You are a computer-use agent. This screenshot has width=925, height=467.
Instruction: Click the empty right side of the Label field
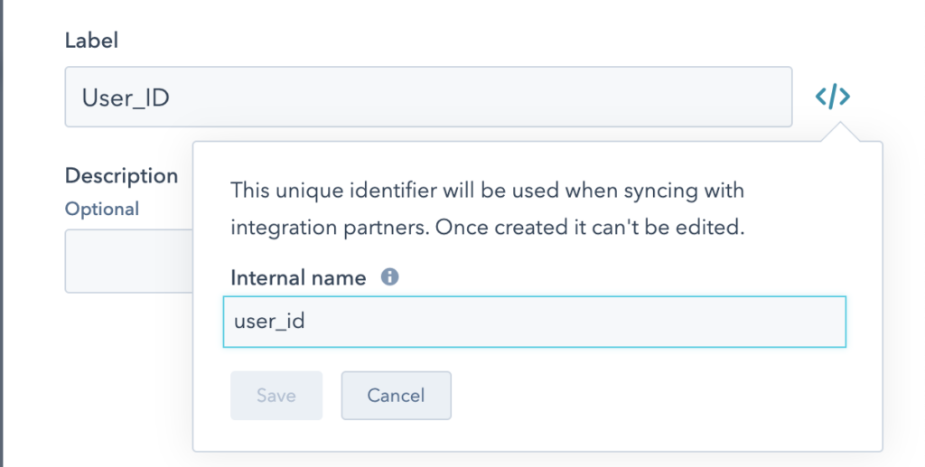[x=531, y=97]
